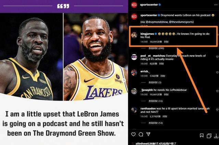Like the _ljosephh comment heart

click(217, 91)
